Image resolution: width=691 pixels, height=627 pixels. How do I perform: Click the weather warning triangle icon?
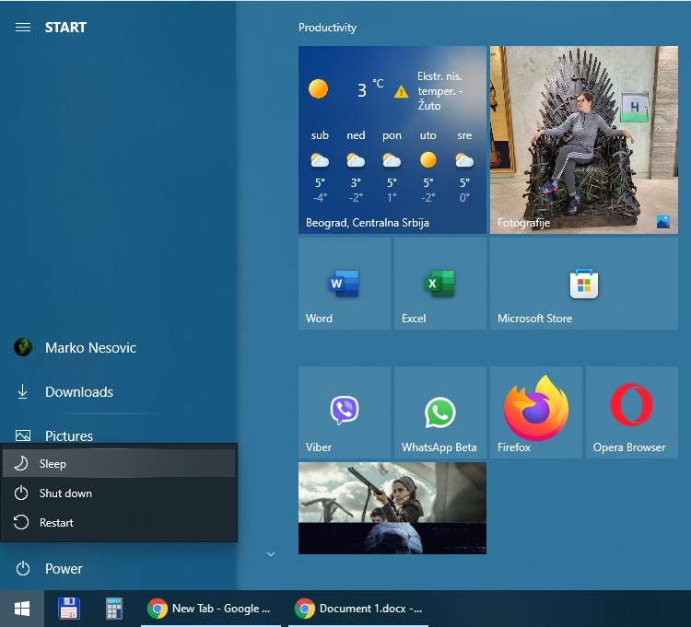click(x=401, y=91)
